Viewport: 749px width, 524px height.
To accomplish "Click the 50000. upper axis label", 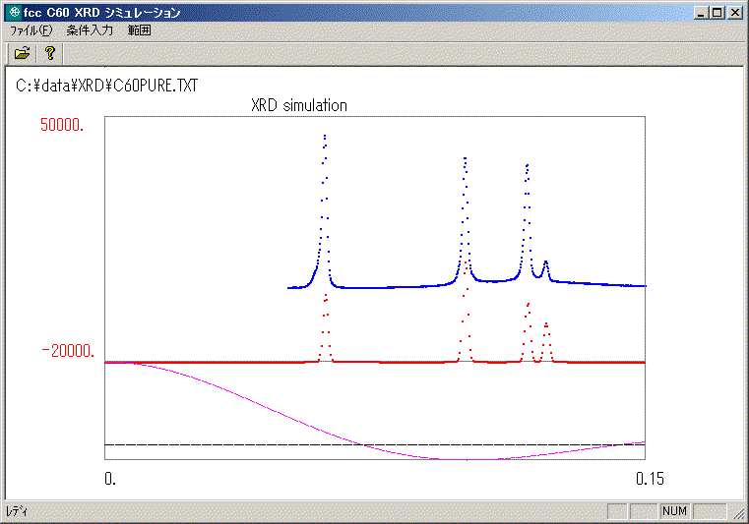I will 62,125.
